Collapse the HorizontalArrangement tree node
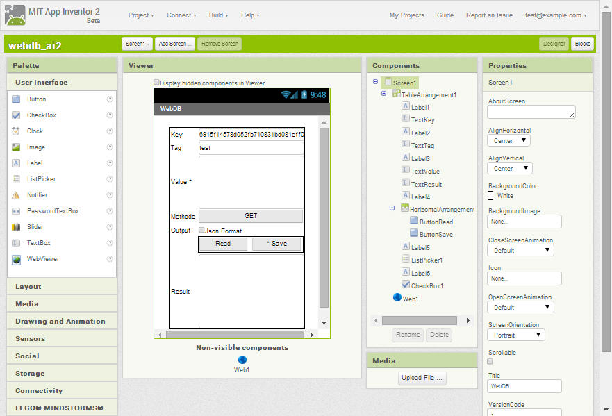Screen dimensions: 612x416 [x=392, y=208]
